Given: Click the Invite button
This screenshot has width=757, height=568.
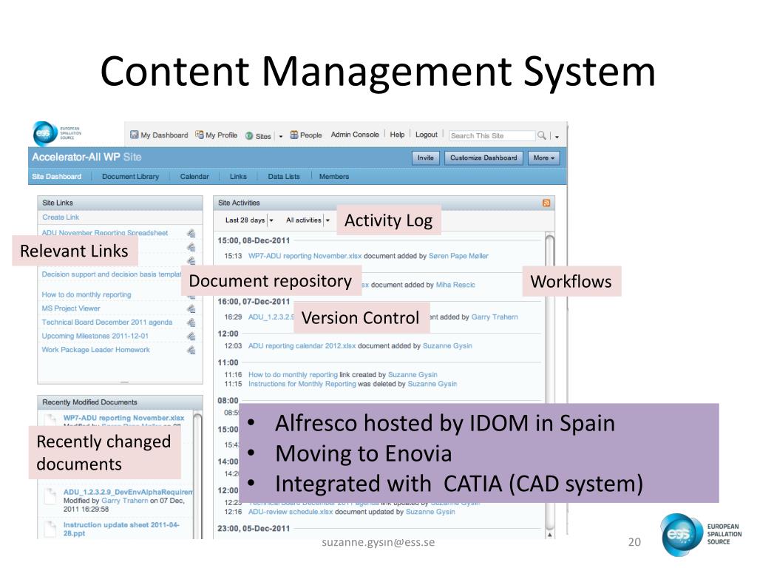Looking at the screenshot, I should coord(425,158).
